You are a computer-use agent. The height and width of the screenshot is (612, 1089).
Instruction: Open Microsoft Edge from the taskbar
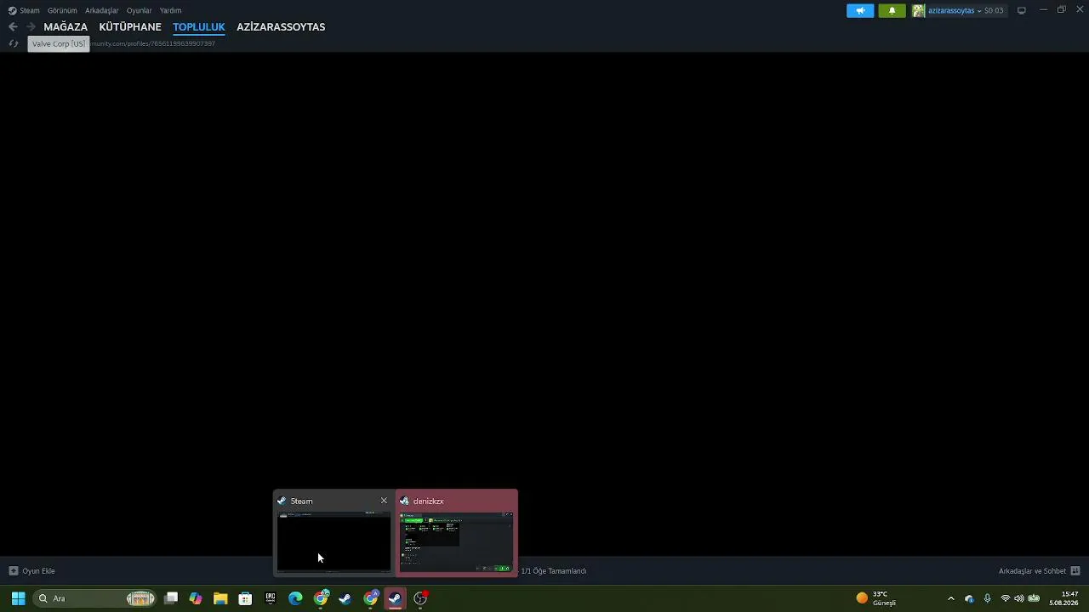(295, 598)
